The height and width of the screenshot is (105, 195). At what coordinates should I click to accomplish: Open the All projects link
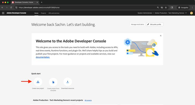tap(88, 100)
